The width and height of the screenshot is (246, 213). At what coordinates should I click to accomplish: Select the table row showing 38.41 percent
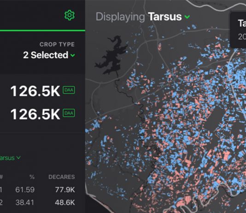(x=37, y=202)
